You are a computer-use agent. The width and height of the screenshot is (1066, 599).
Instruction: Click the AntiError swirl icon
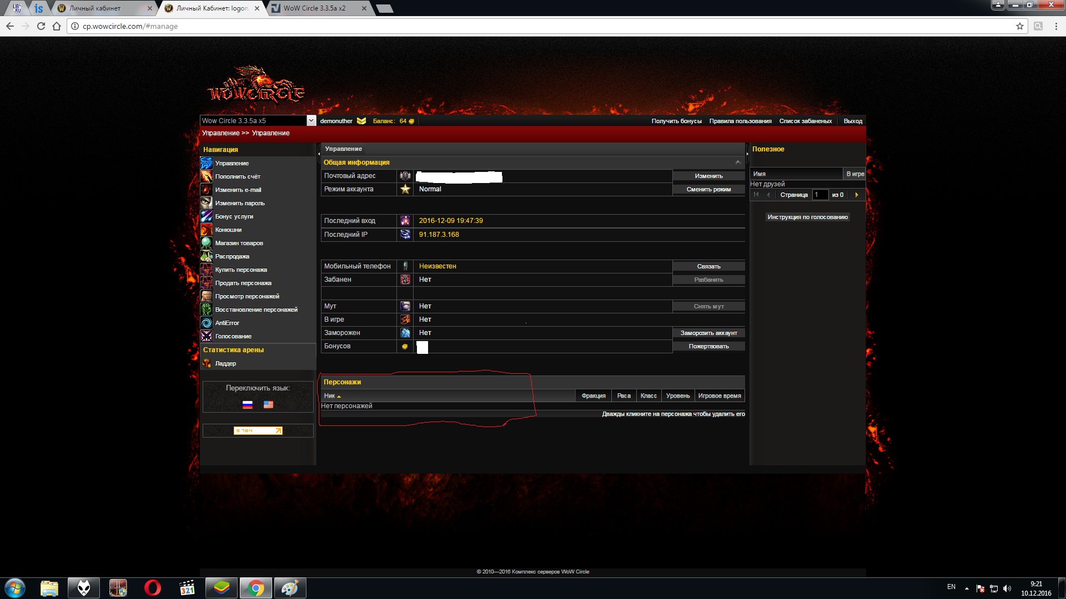[x=206, y=323]
